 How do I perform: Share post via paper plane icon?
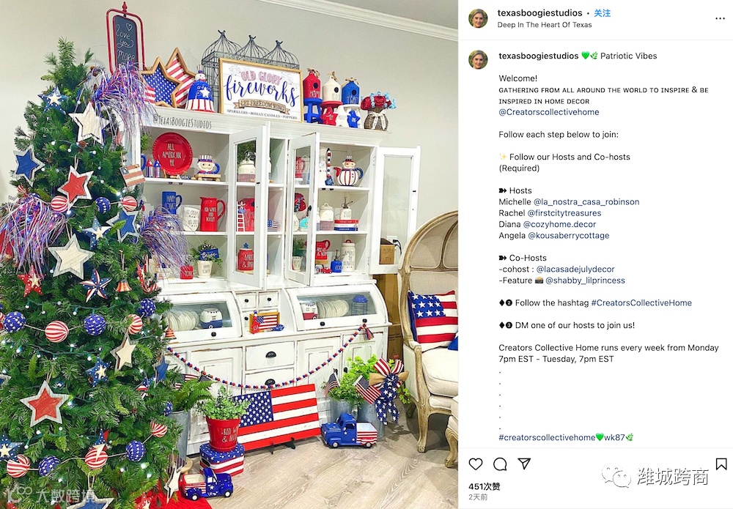point(524,464)
